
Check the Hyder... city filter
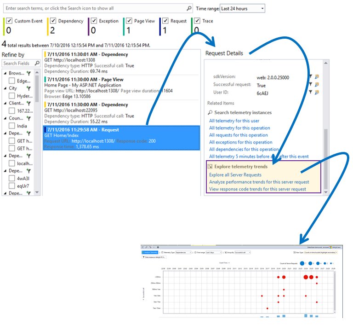(11, 96)
